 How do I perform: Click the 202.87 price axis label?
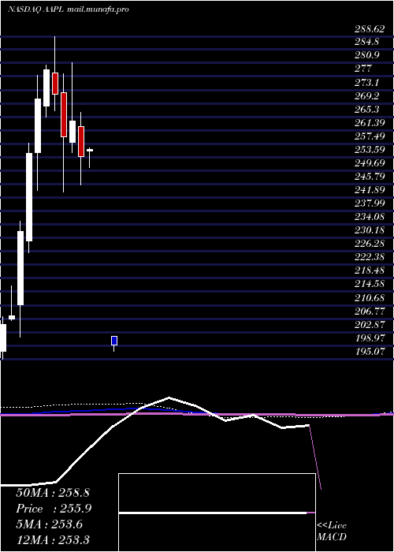tap(370, 325)
